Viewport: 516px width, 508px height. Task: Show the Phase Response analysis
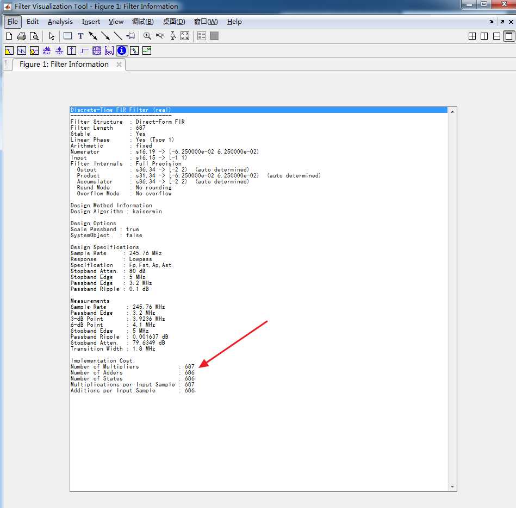tap(22, 50)
